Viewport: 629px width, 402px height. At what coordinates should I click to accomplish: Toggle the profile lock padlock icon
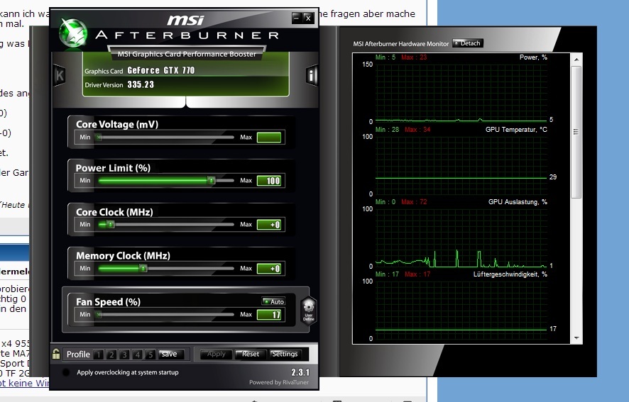click(x=56, y=354)
